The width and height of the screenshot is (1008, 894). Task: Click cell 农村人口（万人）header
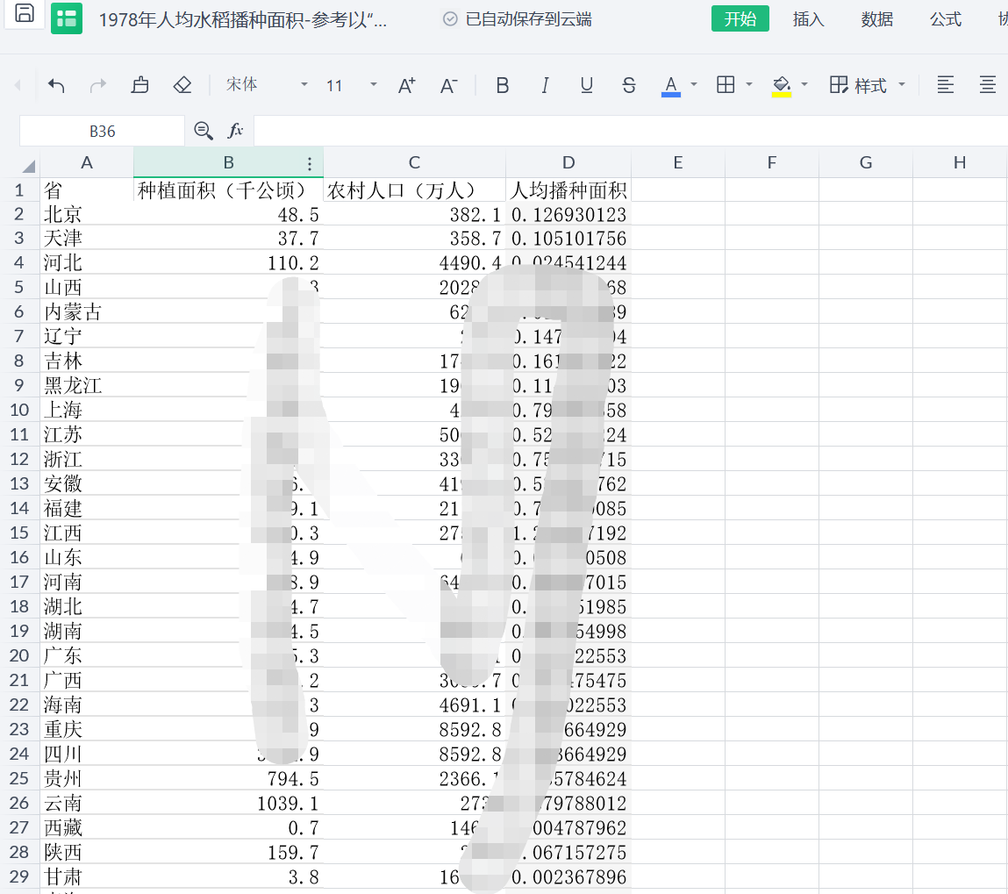tap(414, 190)
